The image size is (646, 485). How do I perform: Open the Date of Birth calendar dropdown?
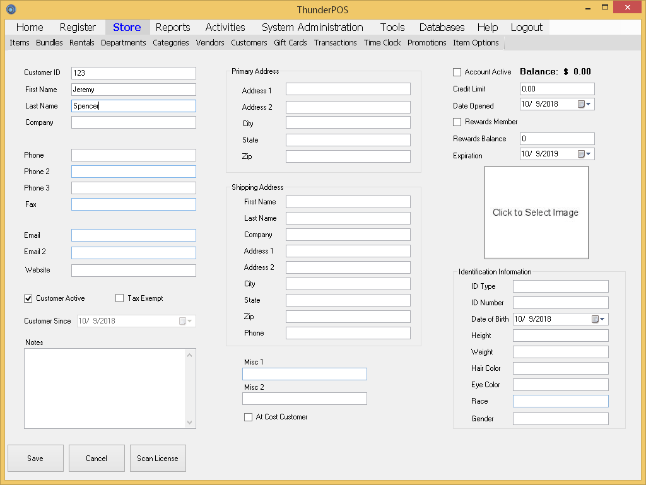coord(598,319)
